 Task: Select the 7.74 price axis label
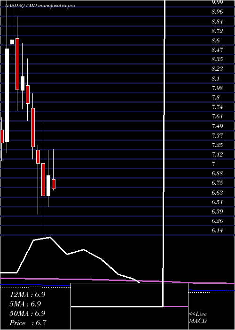(x=217, y=107)
